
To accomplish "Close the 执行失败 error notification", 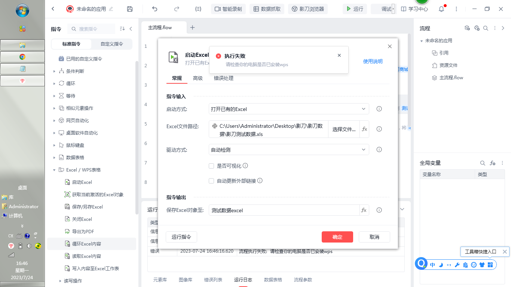I will (x=339, y=56).
